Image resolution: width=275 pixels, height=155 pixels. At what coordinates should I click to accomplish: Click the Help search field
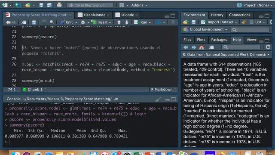(x=241, y=47)
